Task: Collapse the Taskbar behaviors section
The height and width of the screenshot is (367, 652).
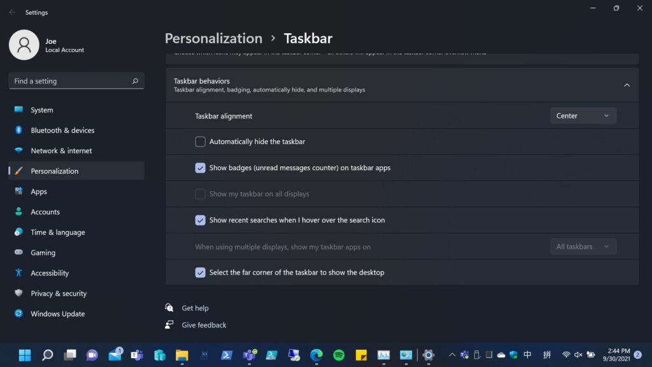Action: point(627,85)
